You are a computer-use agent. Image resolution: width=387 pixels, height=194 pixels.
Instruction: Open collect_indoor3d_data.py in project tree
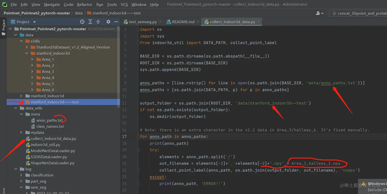pyautogui.click(x=53, y=139)
